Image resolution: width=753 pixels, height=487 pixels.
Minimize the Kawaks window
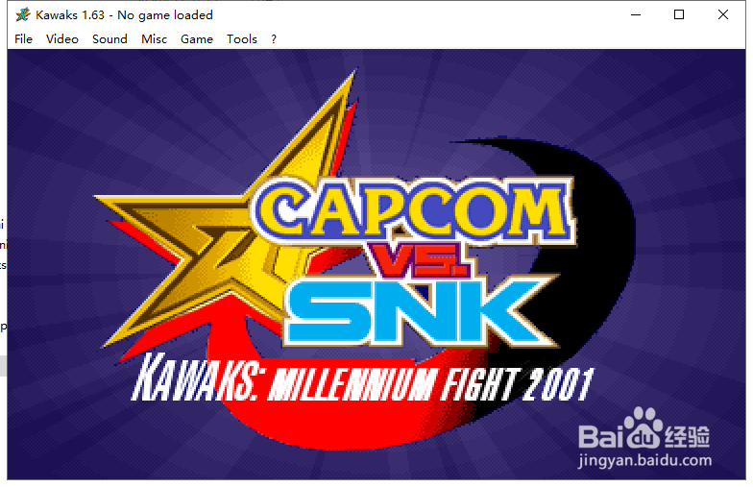636,15
